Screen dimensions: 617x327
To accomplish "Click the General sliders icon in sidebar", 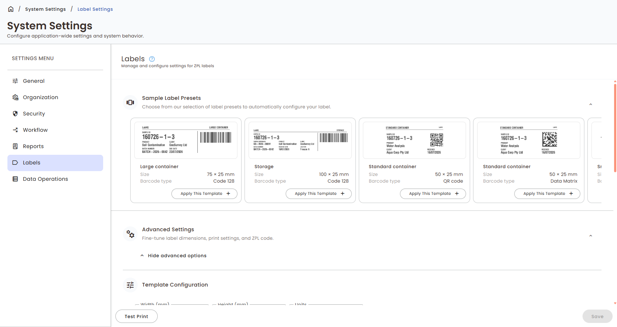I will [15, 81].
